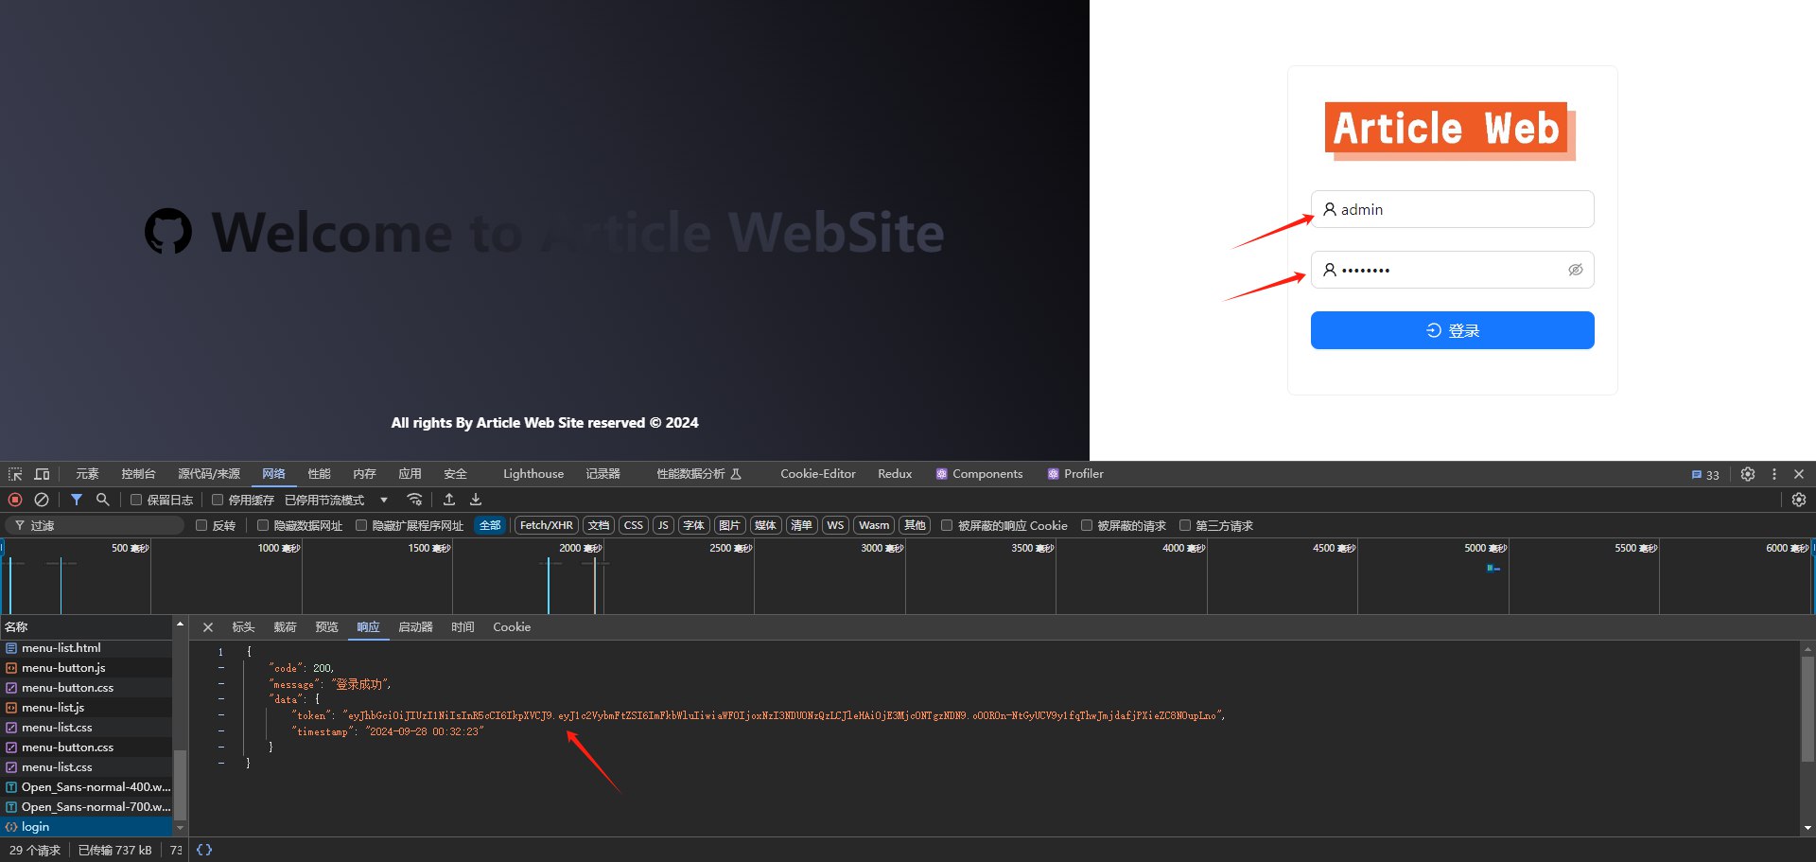The height and width of the screenshot is (862, 1816).
Task: Close the request details pane
Action: (208, 627)
